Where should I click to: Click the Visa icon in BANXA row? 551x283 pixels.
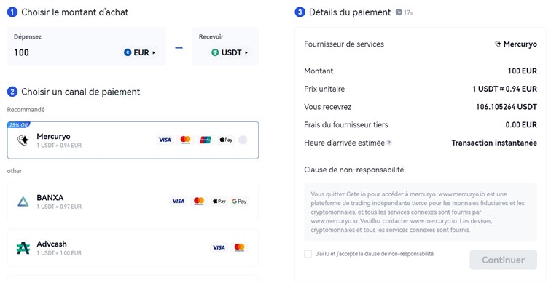pyautogui.click(x=179, y=202)
